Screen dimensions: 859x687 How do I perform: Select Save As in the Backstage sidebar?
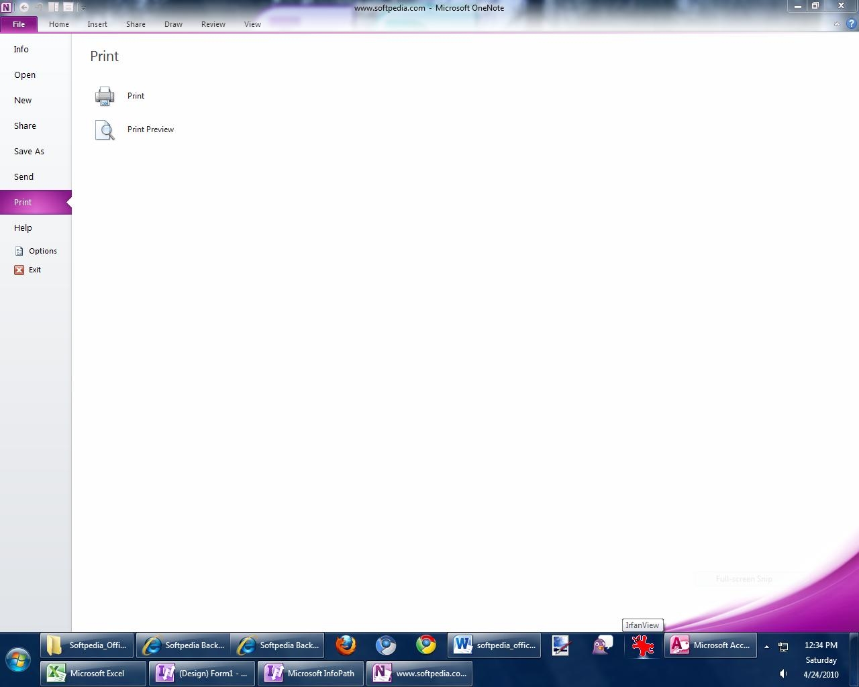36,152
